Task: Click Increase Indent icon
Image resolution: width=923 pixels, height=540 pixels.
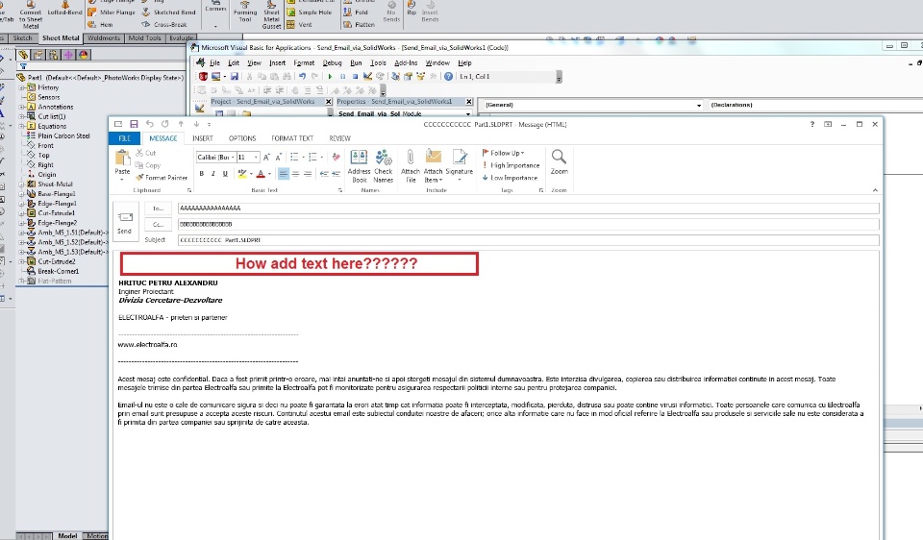Action: coord(336,174)
